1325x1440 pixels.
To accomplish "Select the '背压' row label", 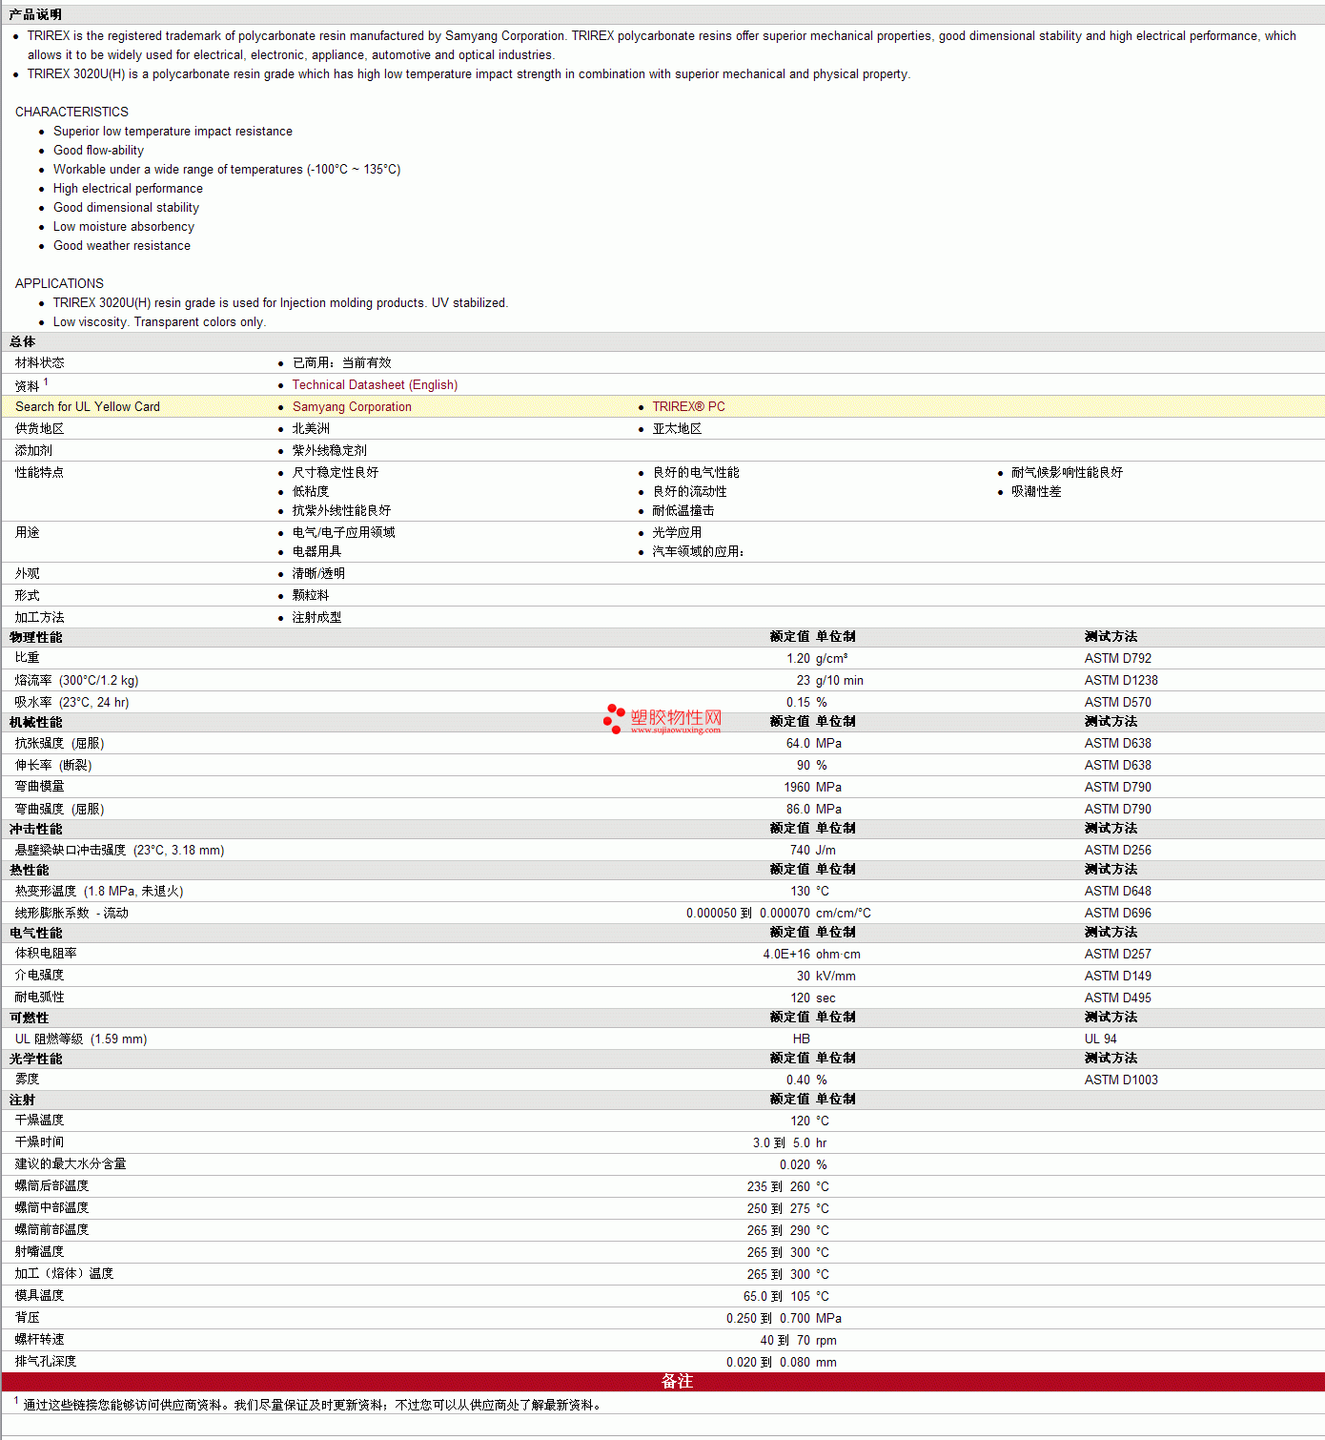I will (x=27, y=1318).
